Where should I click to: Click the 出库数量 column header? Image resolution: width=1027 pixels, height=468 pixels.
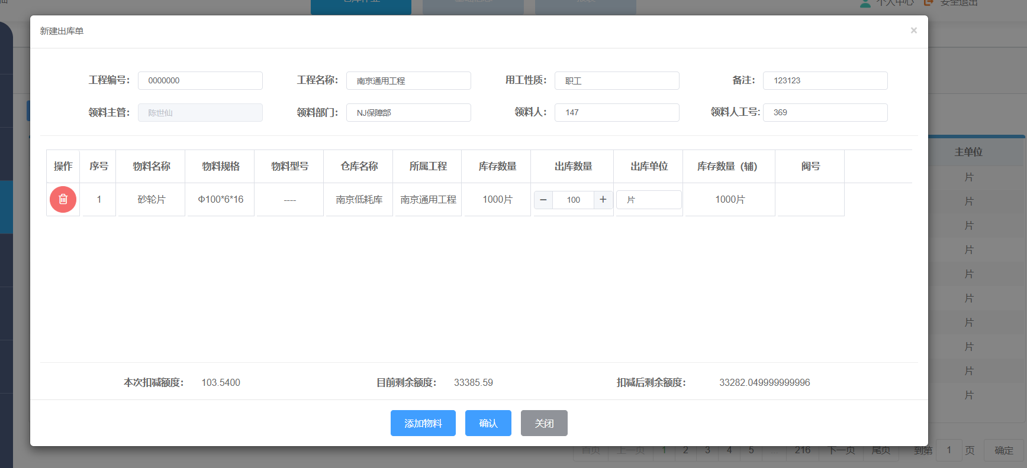(x=573, y=167)
